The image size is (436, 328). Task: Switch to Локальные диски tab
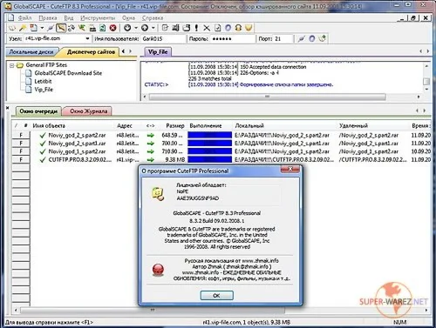31,52
